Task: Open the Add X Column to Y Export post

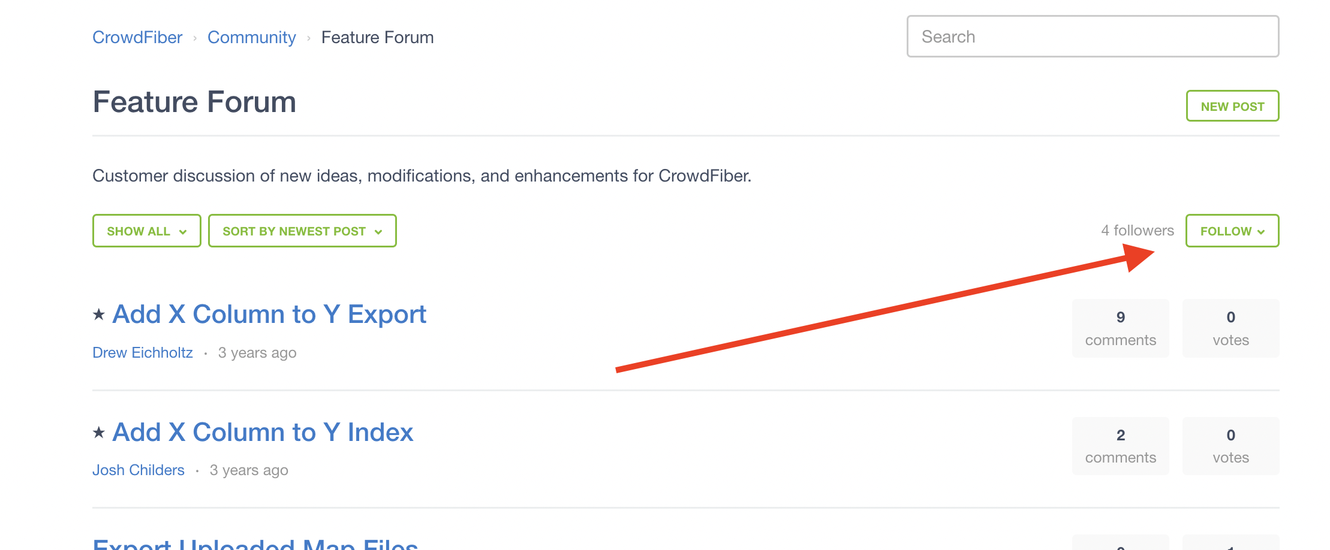Action: point(269,315)
